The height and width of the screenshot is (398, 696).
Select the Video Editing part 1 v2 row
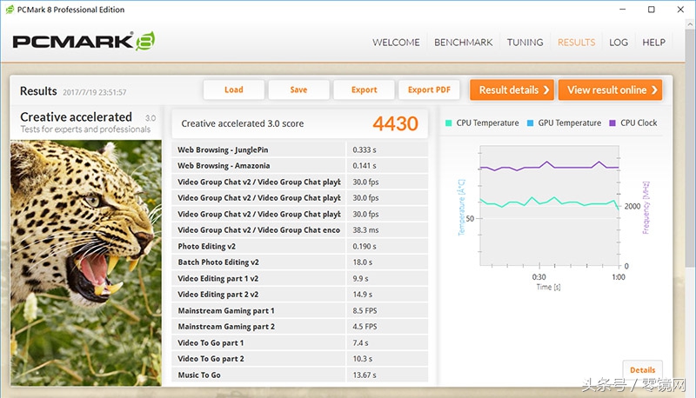tap(299, 278)
